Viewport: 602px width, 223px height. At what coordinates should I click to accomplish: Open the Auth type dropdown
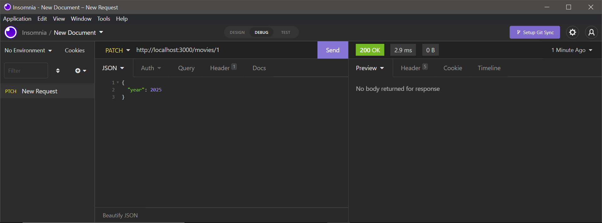pos(151,68)
